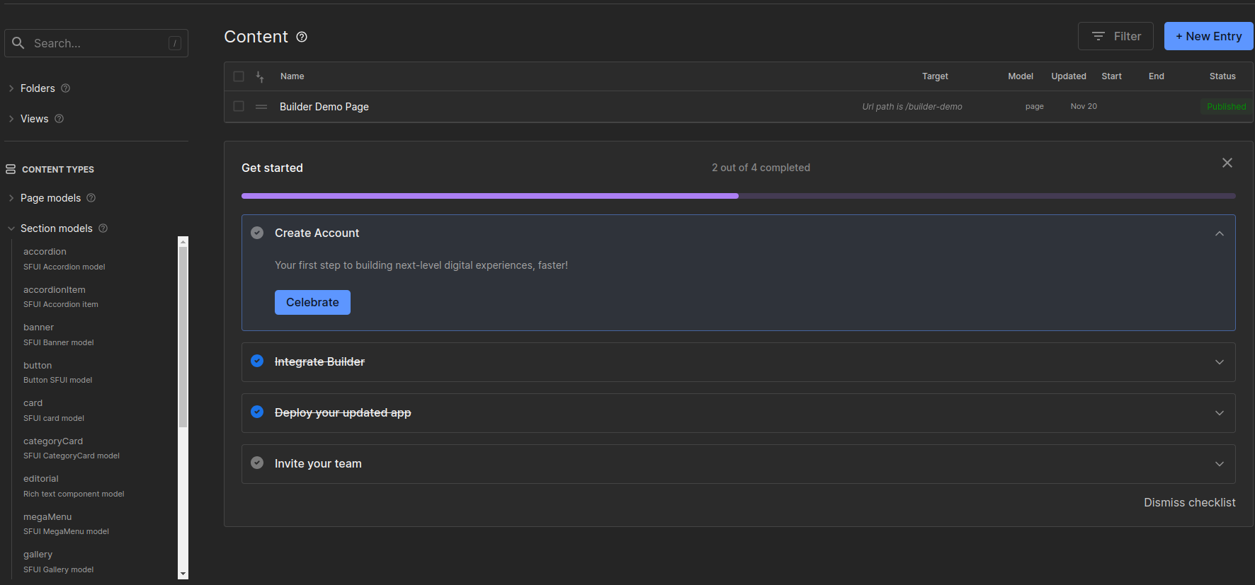Click the help icon beside Page models

[x=91, y=198]
